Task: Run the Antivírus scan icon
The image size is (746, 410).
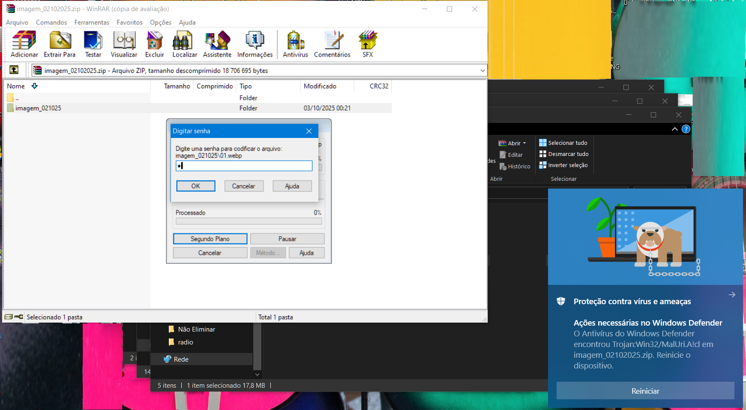Action: (x=295, y=44)
